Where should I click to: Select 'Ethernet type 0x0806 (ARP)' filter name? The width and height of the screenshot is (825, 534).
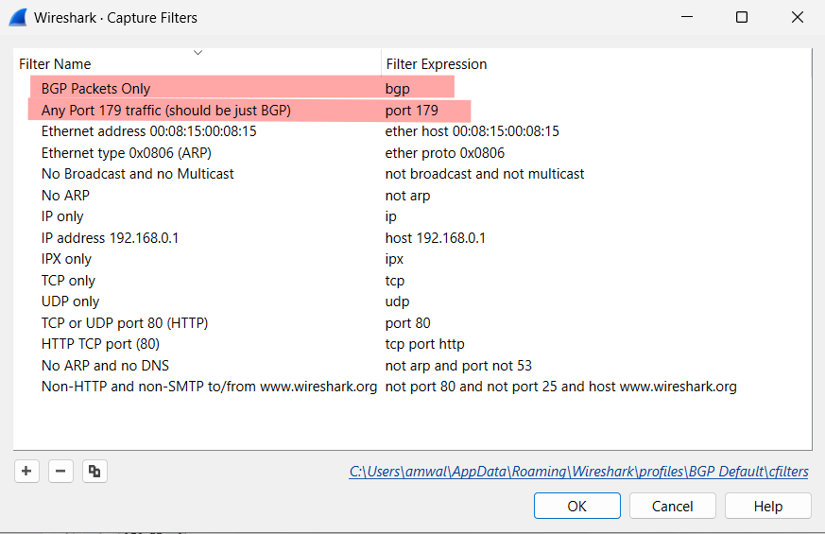click(x=127, y=153)
